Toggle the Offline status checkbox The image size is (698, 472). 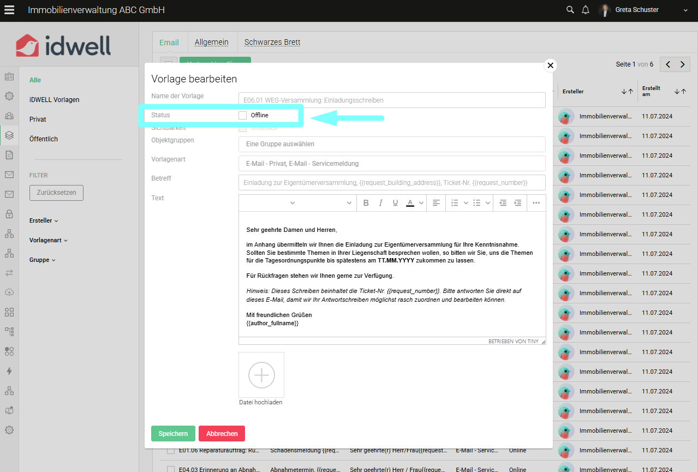tap(243, 115)
